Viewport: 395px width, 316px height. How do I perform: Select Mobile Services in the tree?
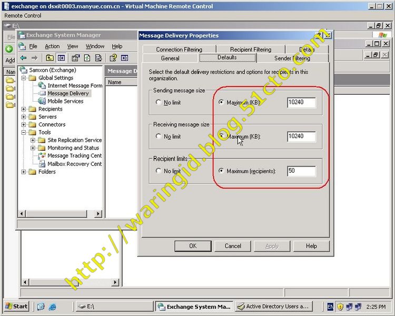(65, 101)
